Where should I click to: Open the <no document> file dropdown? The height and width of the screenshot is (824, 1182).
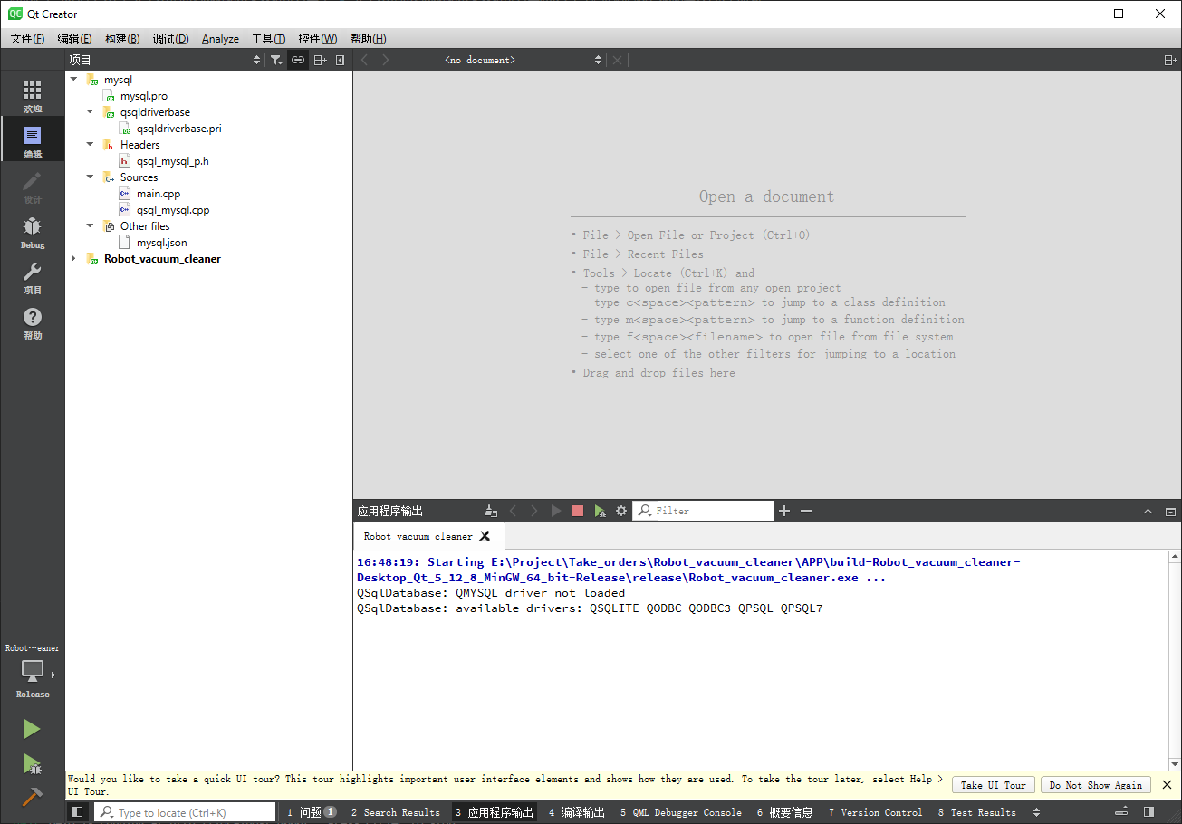pyautogui.click(x=523, y=60)
